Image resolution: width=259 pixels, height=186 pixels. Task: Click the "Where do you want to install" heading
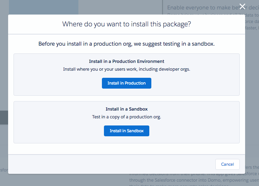point(126,24)
